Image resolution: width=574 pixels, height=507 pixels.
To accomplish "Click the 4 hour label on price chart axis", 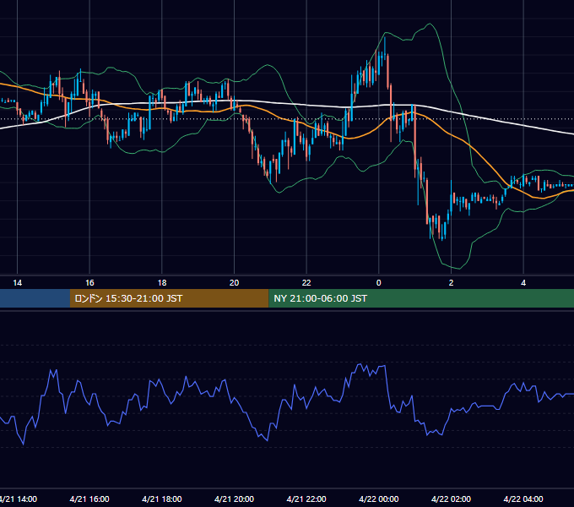I will tap(523, 283).
